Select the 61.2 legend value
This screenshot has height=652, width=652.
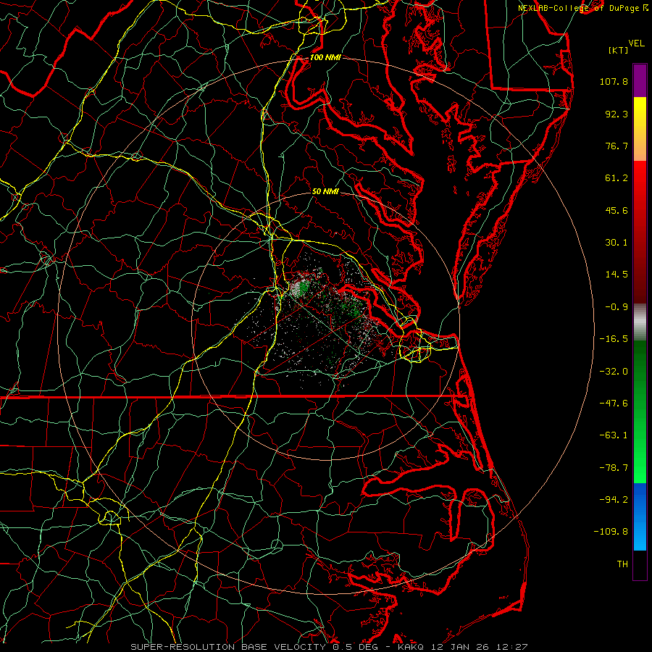point(617,178)
